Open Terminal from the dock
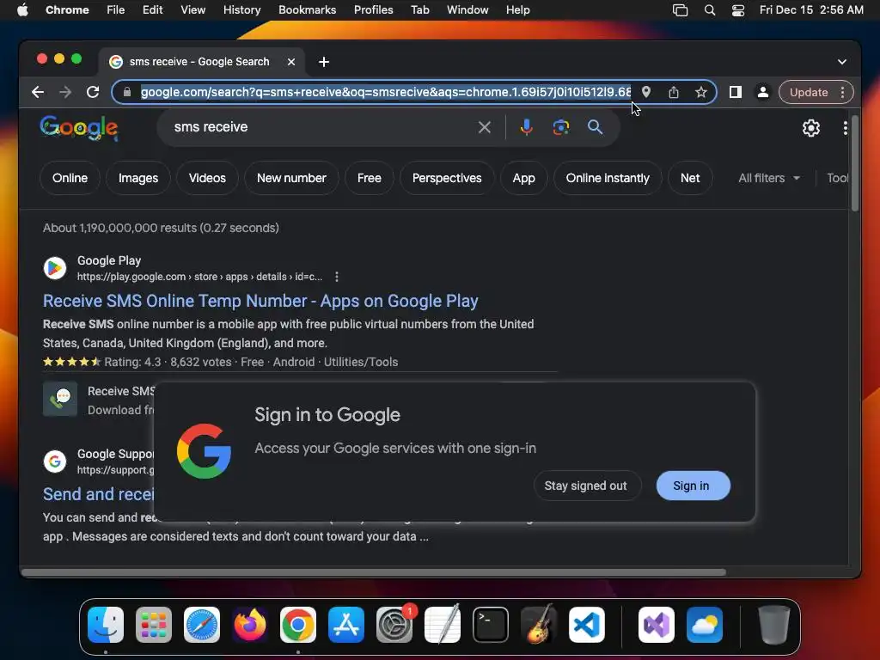The width and height of the screenshot is (880, 660). point(491,625)
